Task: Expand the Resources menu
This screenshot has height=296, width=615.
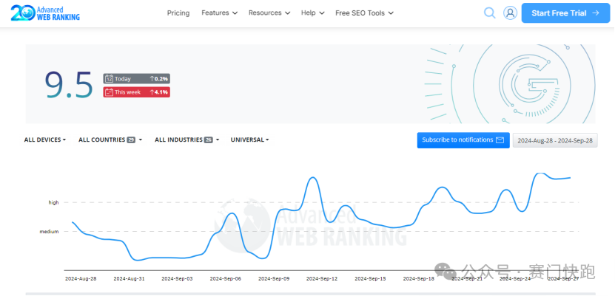Action: [269, 13]
